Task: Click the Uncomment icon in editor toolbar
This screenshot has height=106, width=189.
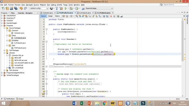Action: point(121,16)
